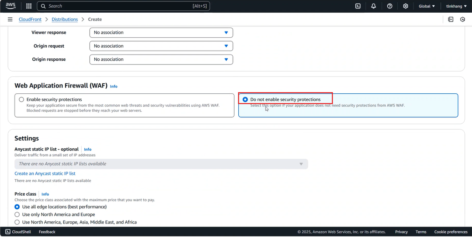The height and width of the screenshot is (237, 472).
Task: Open the notifications bell
Action: coord(373,6)
